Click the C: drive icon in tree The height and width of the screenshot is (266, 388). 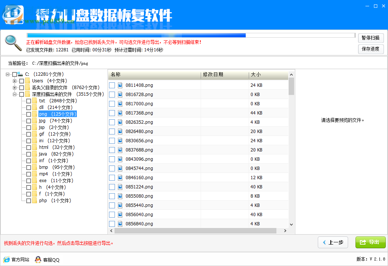(21, 74)
